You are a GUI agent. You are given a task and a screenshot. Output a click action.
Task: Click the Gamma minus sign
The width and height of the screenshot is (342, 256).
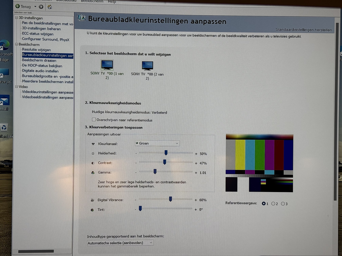[136, 172]
